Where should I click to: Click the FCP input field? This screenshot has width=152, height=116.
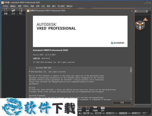point(123,113)
